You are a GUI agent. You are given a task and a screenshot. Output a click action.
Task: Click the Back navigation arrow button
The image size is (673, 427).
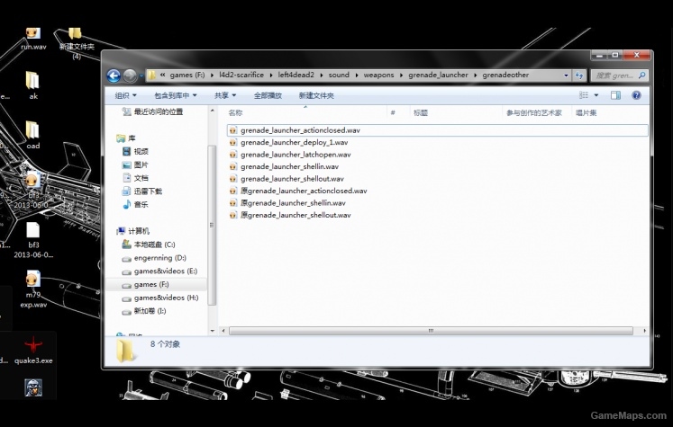pyautogui.click(x=114, y=76)
